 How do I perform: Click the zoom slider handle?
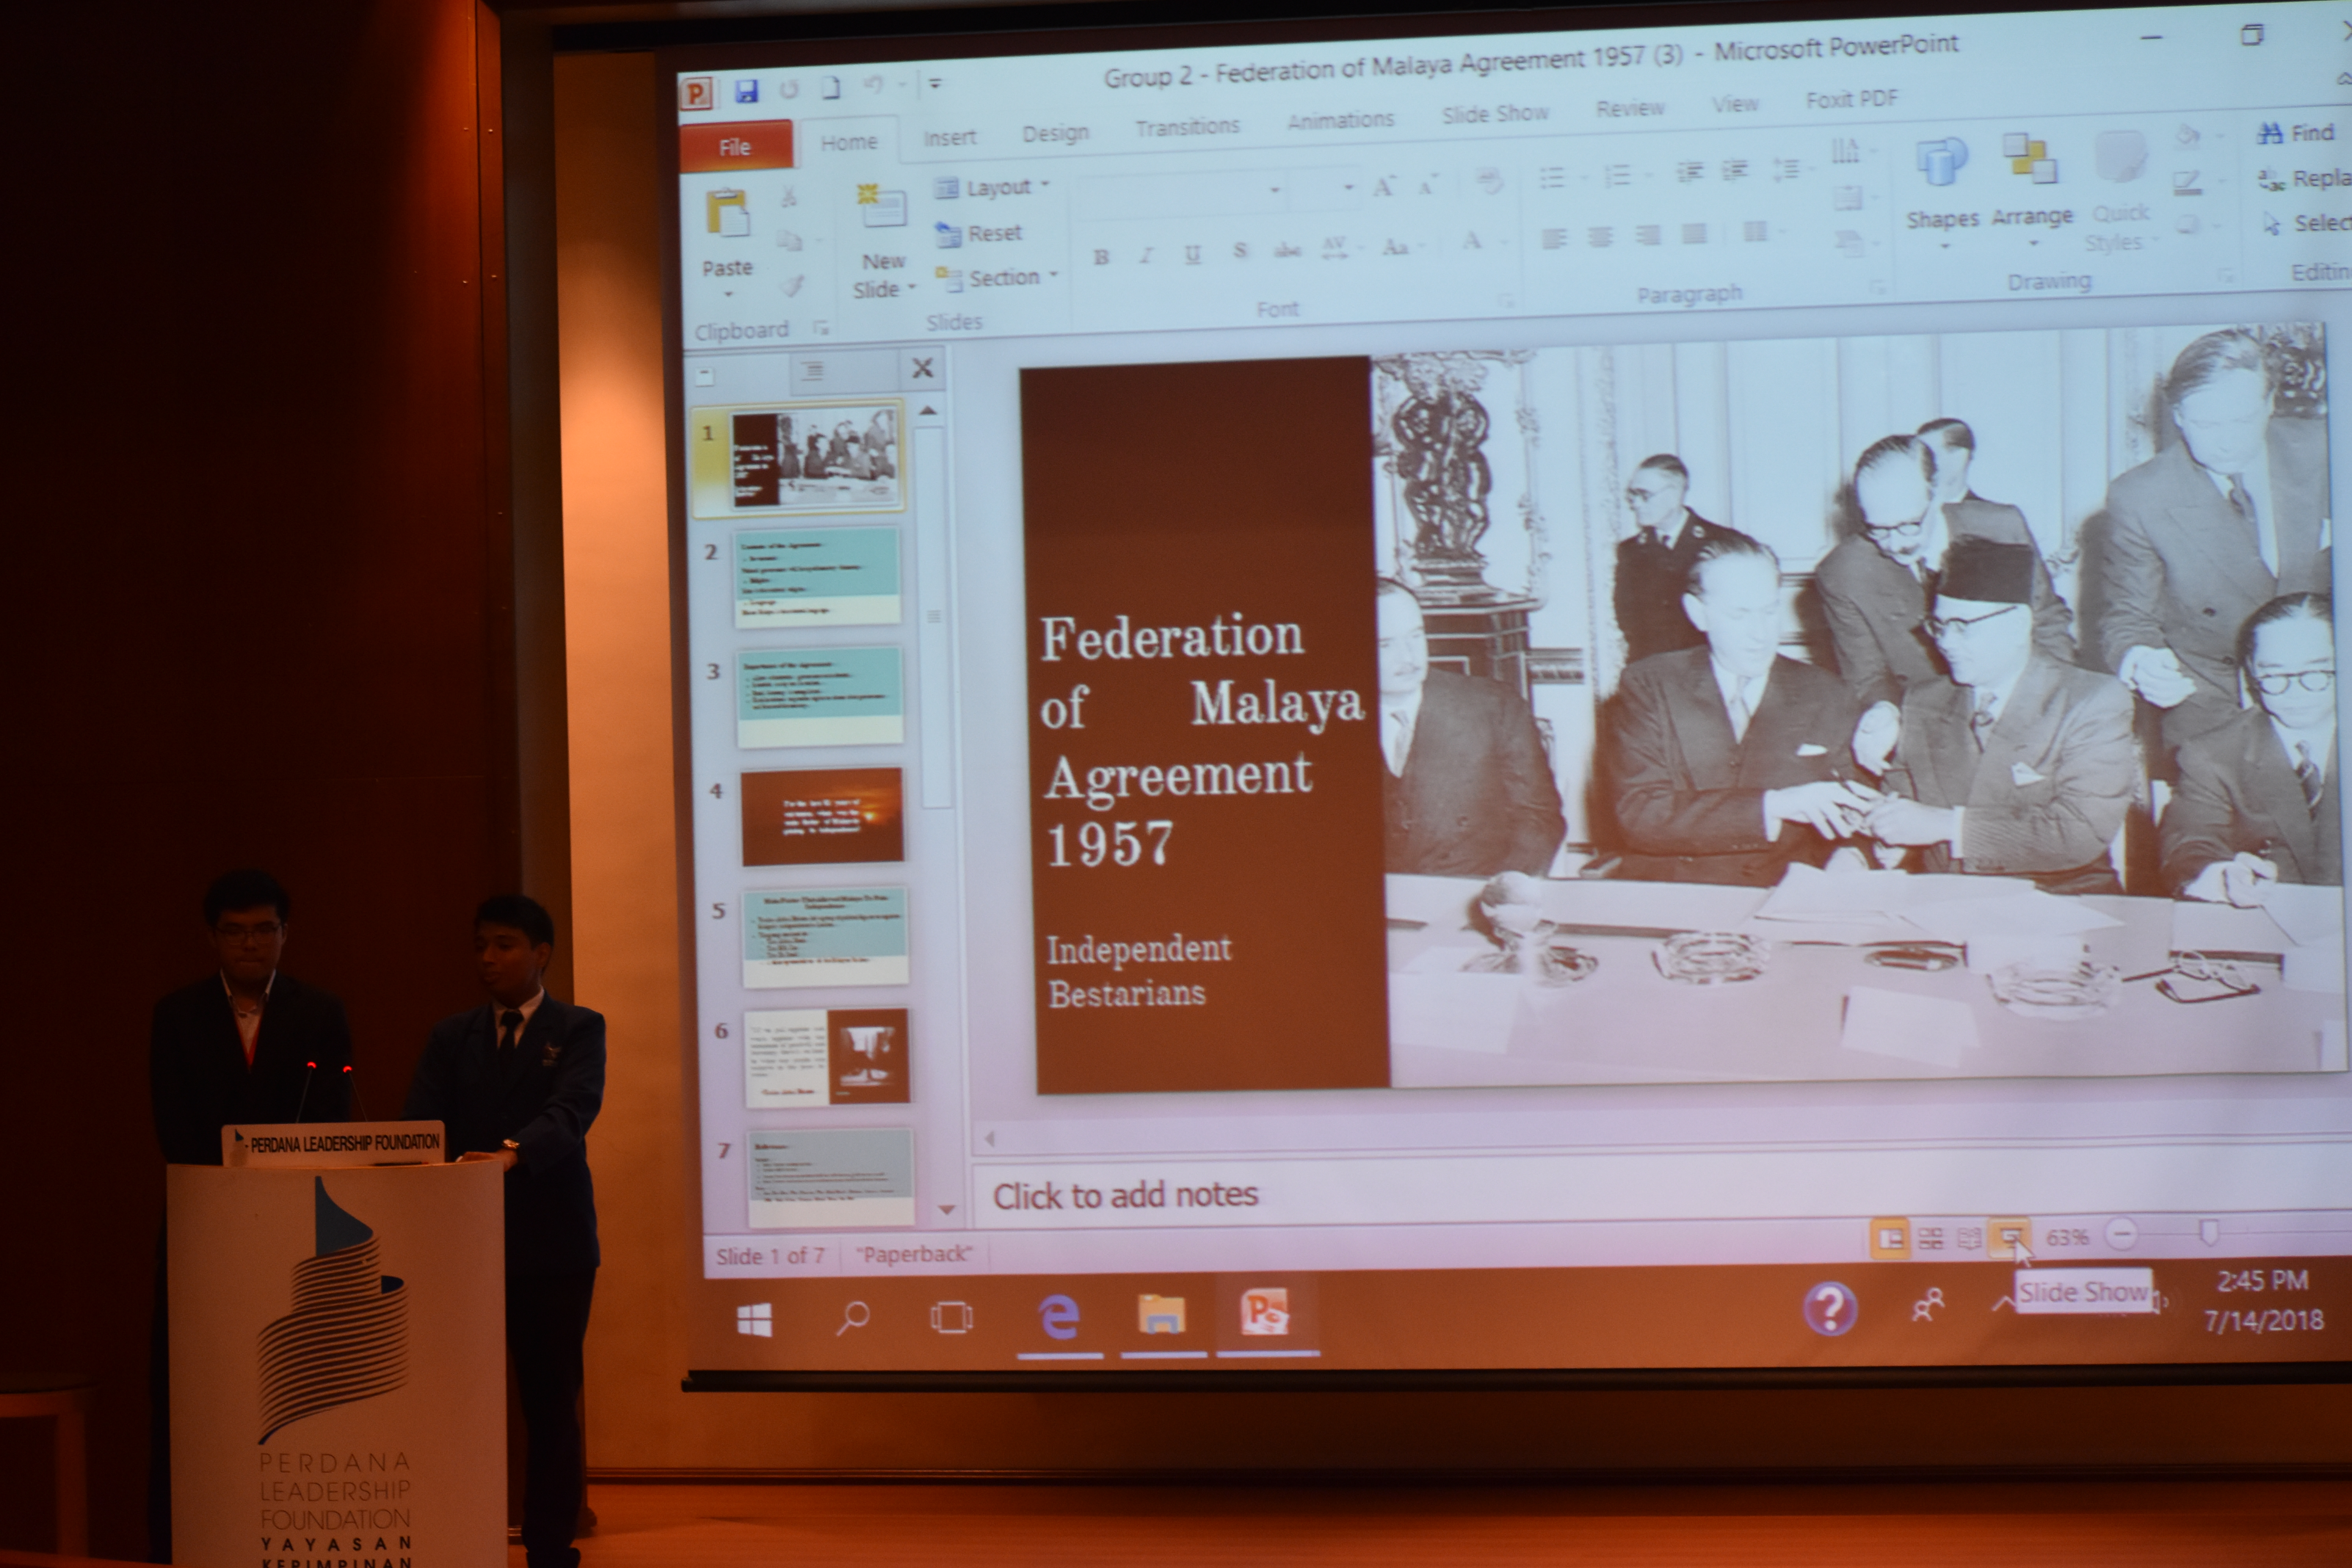2209,1233
